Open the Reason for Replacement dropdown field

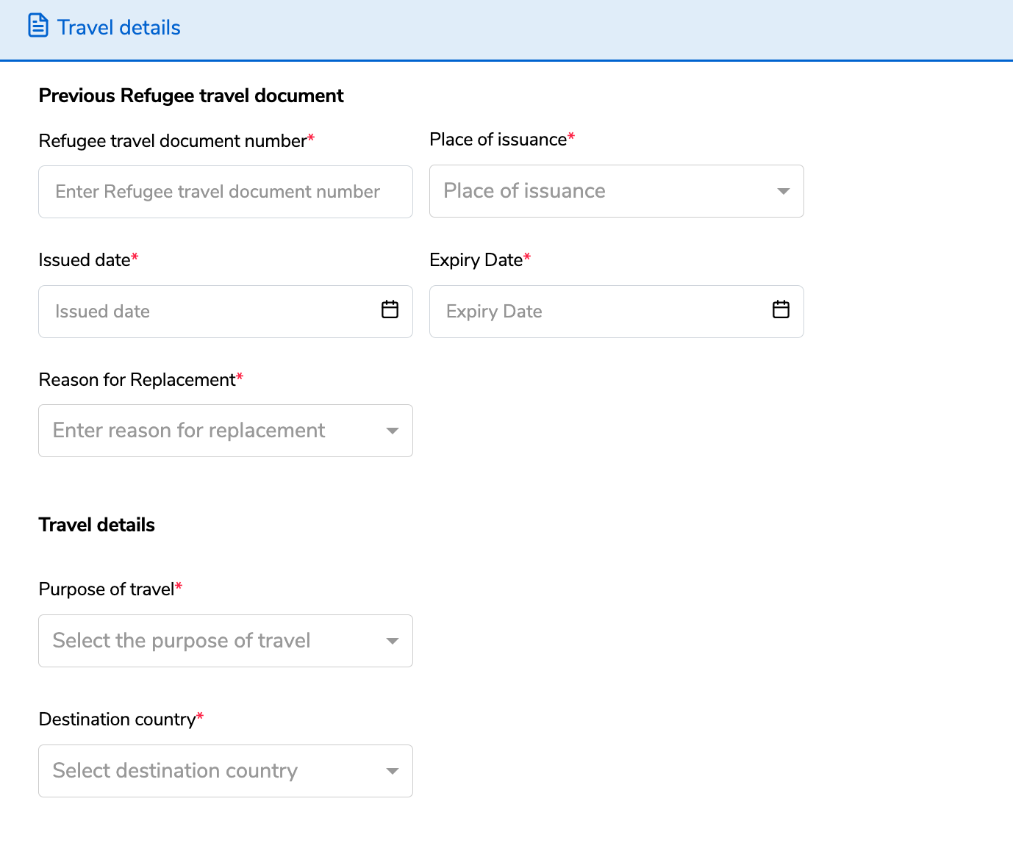(x=213, y=431)
